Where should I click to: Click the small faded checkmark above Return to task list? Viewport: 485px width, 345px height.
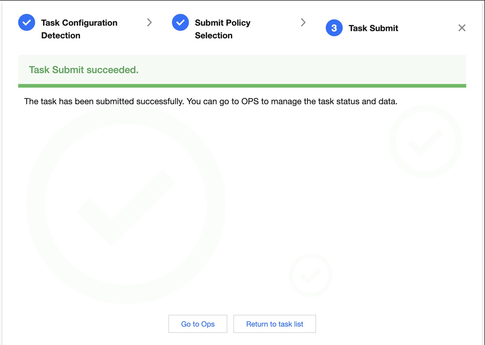pos(311,275)
